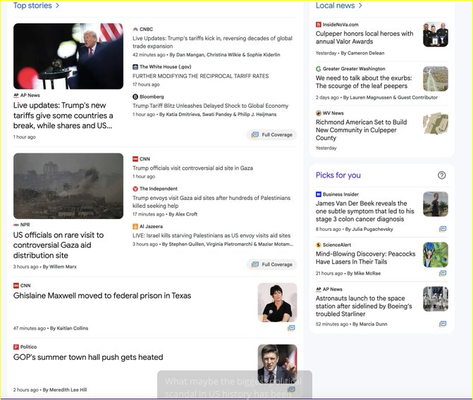Open Ghislaine Maxwell moved to federal prison headline
Image resolution: width=473 pixels, height=400 pixels.
102,296
